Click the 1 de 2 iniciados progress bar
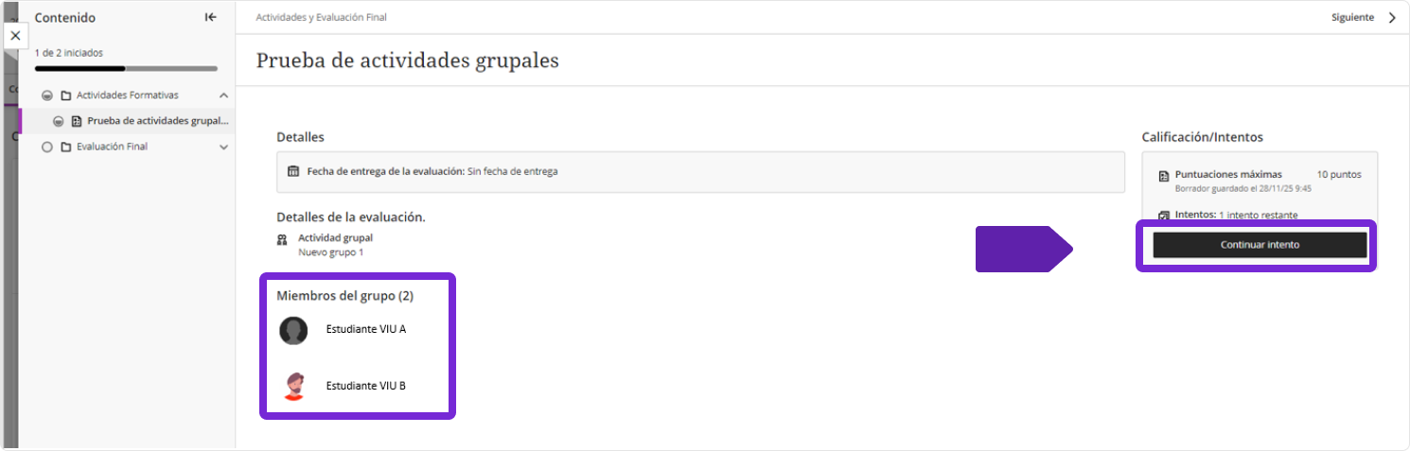 [x=126, y=68]
